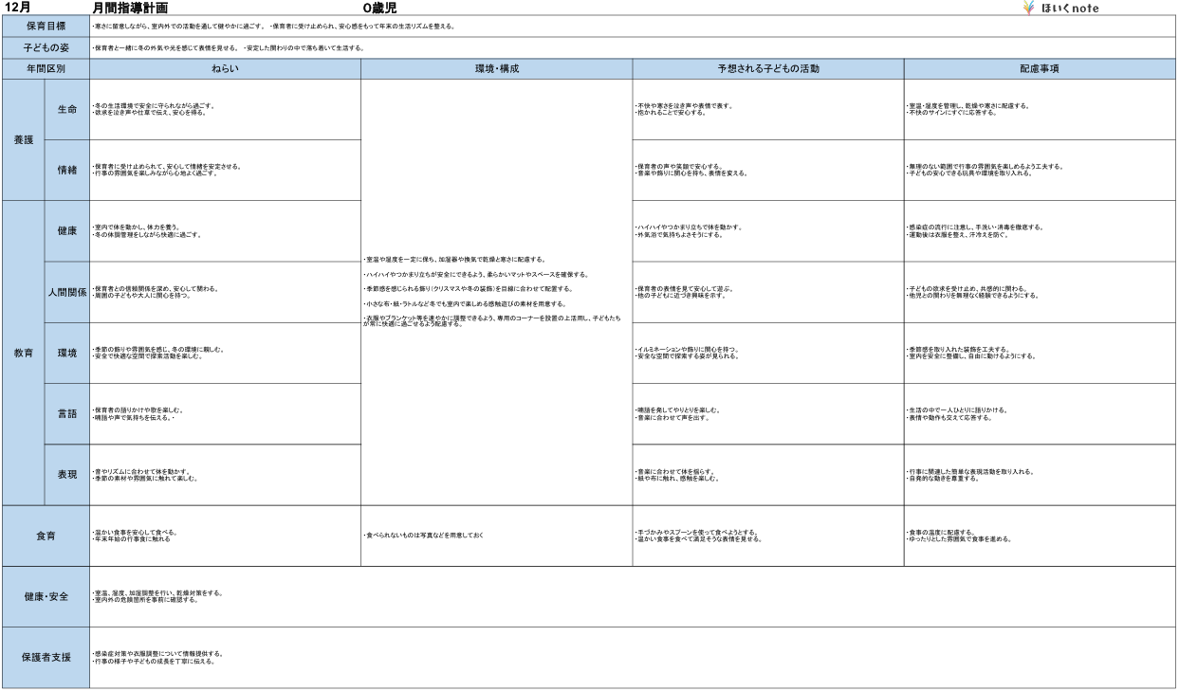Click the 生命 row label
The image size is (1179, 691).
tap(67, 109)
